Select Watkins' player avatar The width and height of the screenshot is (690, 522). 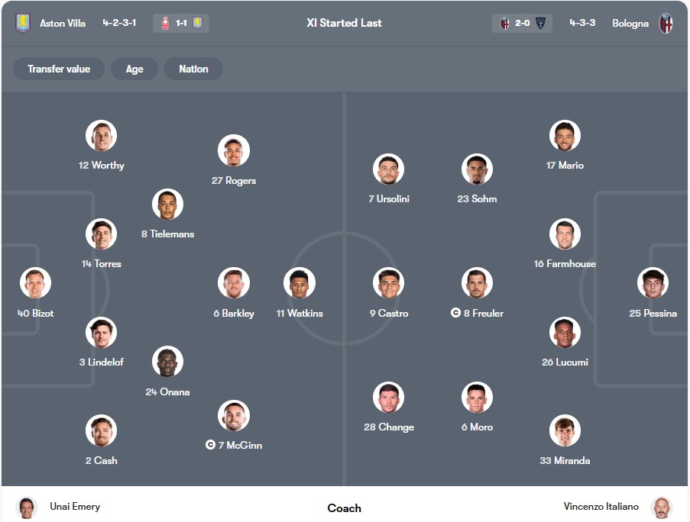(300, 283)
